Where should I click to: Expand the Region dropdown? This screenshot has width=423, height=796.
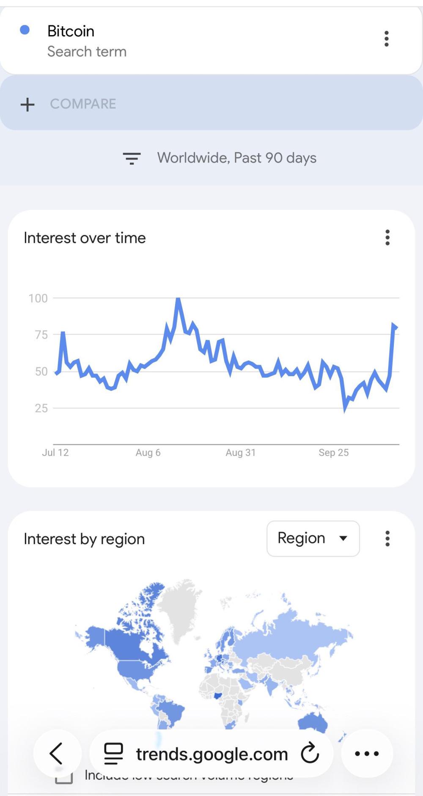(x=313, y=539)
